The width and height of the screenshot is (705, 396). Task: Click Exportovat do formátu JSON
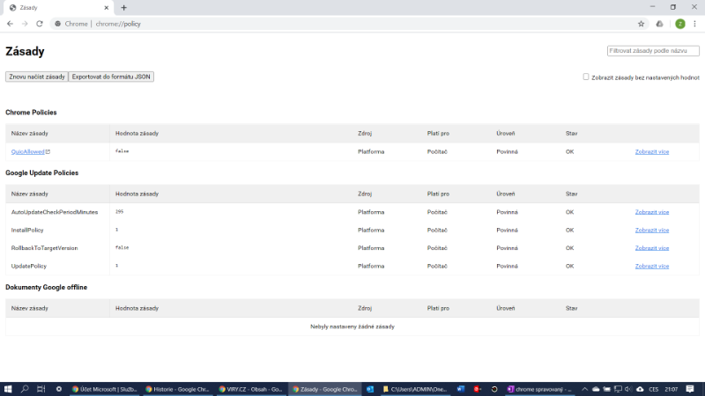111,77
